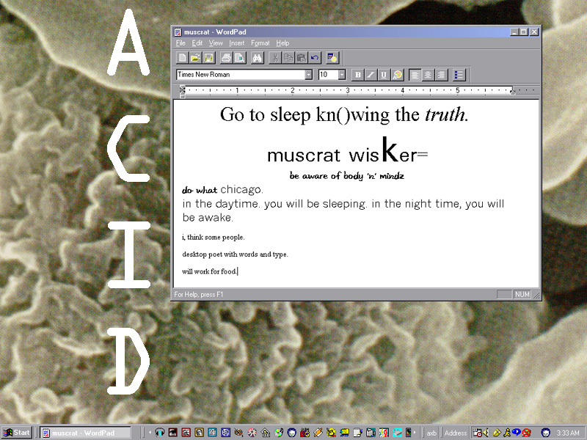Create a new document with the New icon
Image resolution: width=587 pixels, height=440 pixels.
pyautogui.click(x=182, y=58)
